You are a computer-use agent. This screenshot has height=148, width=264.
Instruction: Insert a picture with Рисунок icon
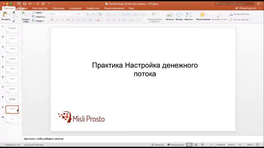pos(169,15)
